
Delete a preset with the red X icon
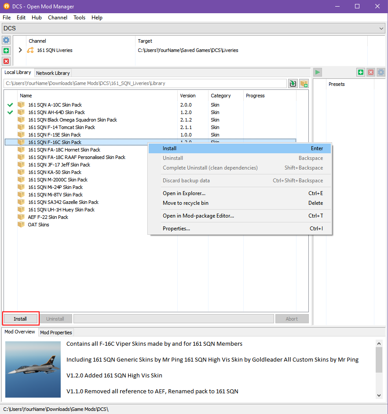[x=370, y=72]
